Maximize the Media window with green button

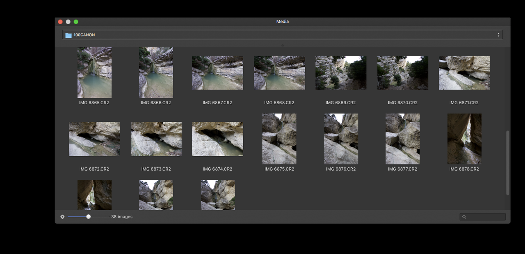coord(76,22)
